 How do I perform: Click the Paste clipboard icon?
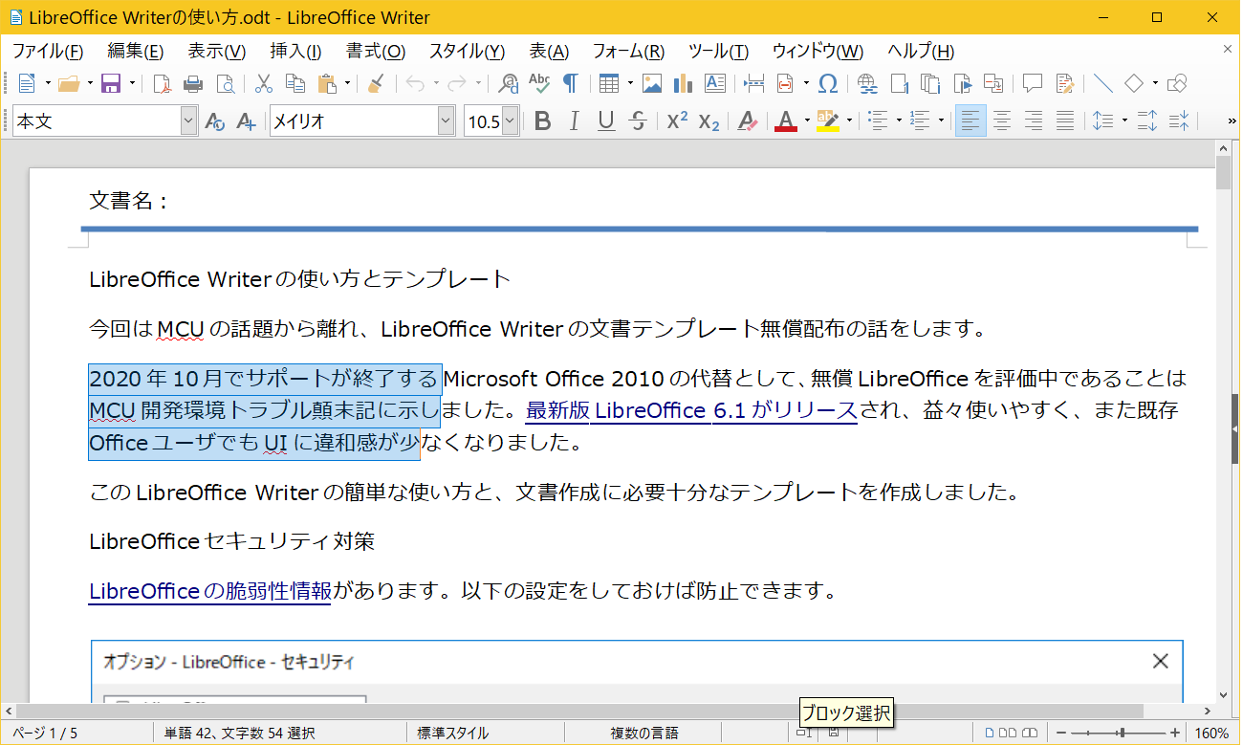(x=328, y=84)
